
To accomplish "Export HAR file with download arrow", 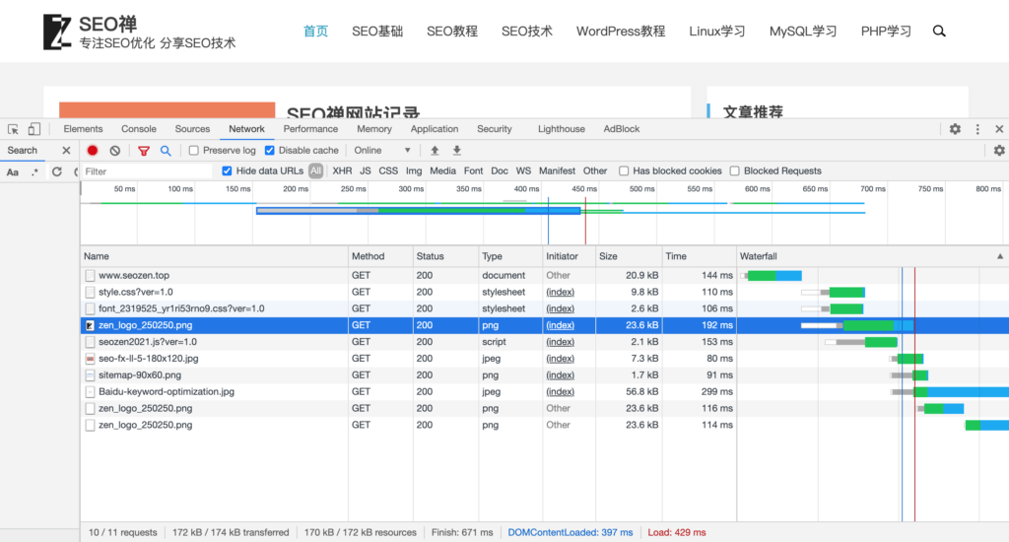I will (457, 150).
